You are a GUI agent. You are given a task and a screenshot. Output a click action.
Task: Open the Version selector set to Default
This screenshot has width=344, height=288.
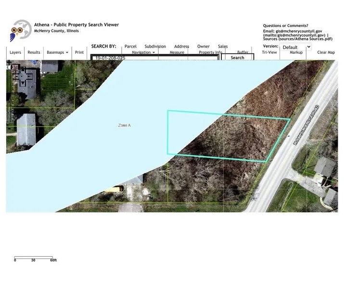(x=296, y=47)
